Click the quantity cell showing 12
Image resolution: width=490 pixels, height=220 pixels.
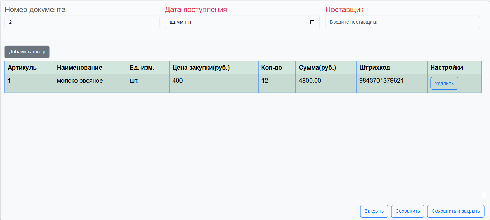click(277, 83)
